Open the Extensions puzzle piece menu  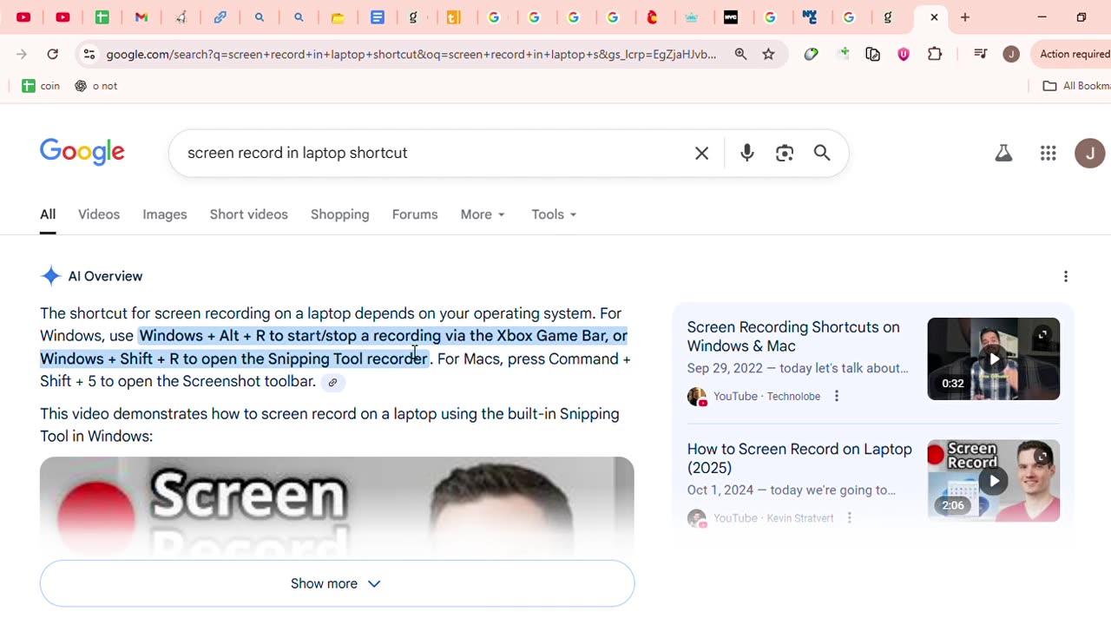(935, 54)
